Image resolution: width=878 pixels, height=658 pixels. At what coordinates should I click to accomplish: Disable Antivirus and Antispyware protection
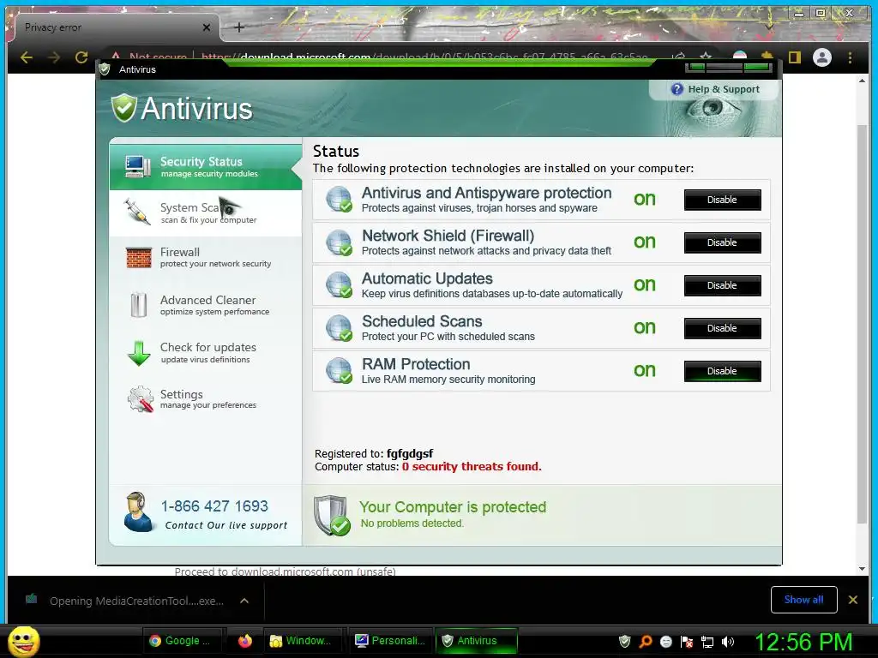pyautogui.click(x=722, y=200)
